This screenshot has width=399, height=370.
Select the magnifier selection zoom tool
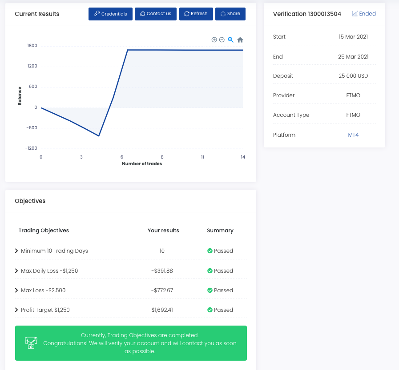click(230, 40)
